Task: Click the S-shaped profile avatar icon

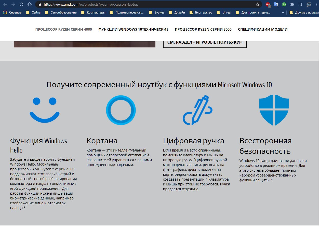Action: [309, 4]
